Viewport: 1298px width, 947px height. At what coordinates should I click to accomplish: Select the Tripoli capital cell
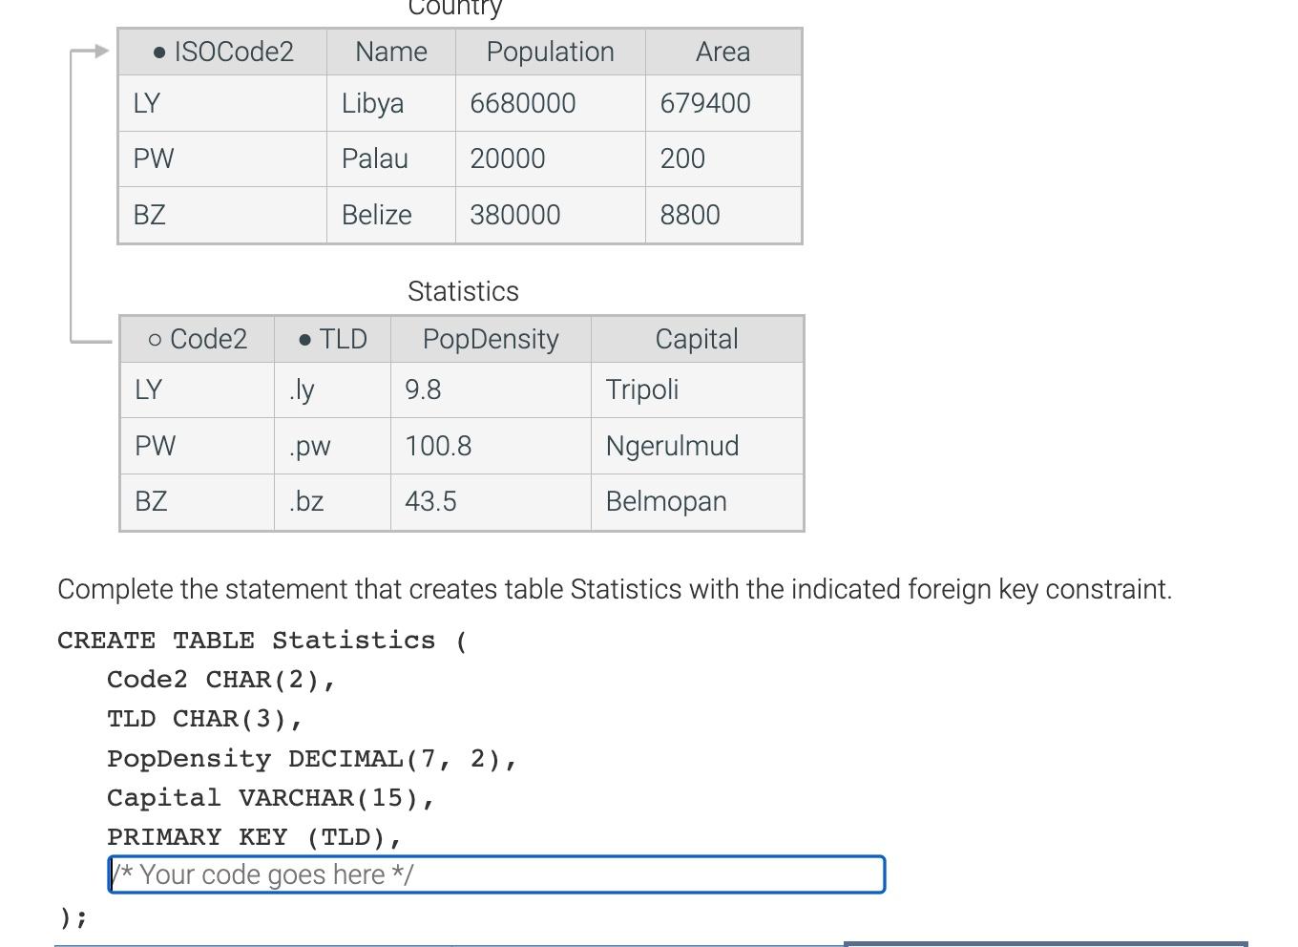[x=641, y=389]
